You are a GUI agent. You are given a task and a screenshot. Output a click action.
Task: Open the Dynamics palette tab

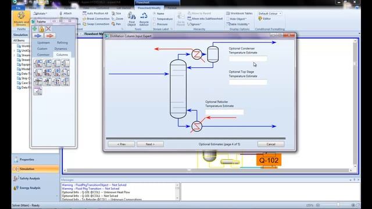[60, 49]
